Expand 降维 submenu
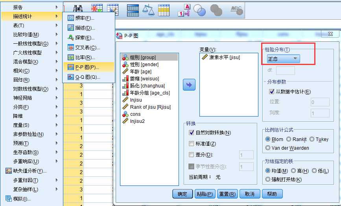Viewport: 341px width, 206px height. click(x=32, y=116)
